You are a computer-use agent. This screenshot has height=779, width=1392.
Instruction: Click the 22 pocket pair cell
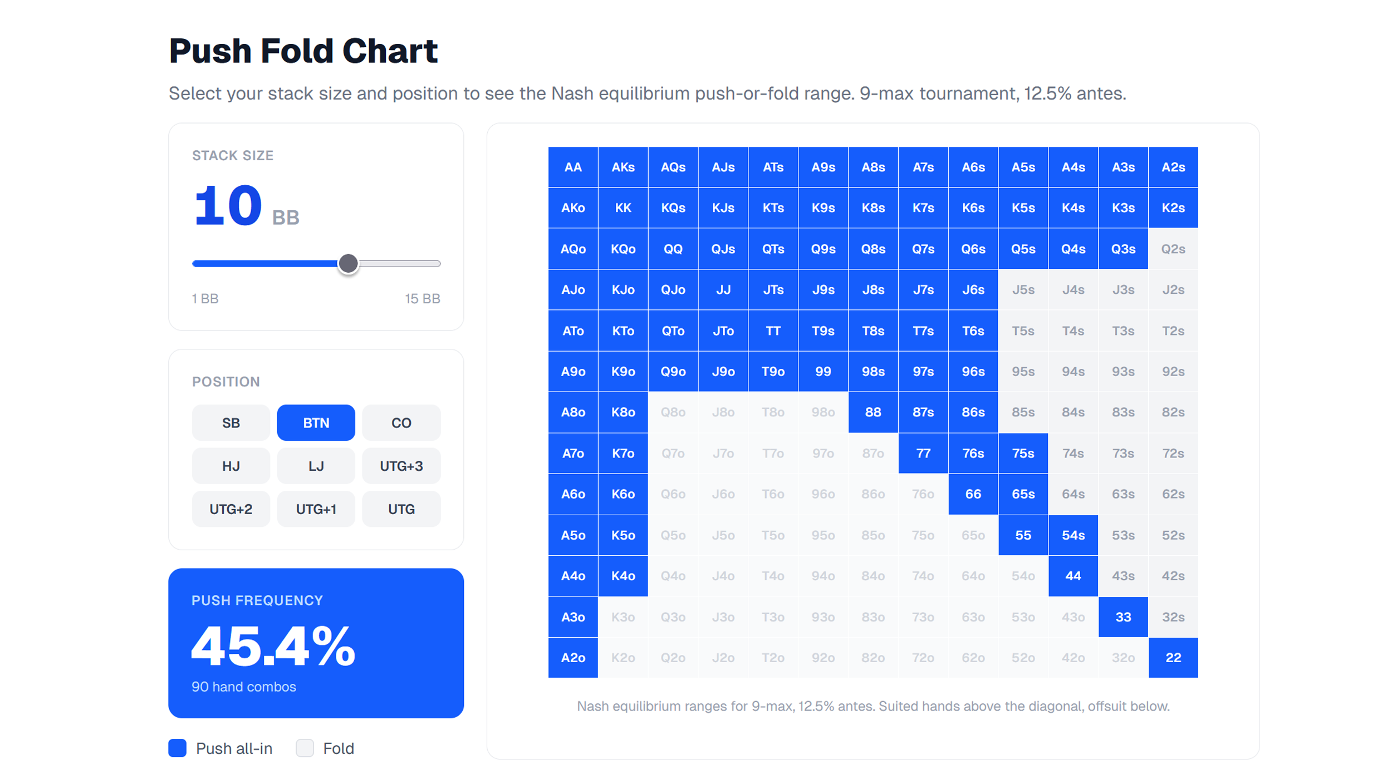tap(1173, 658)
